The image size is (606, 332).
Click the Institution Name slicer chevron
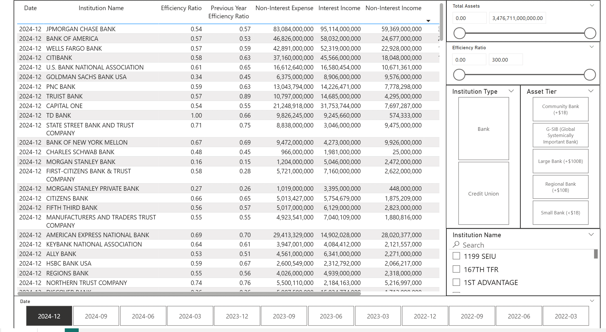pyautogui.click(x=591, y=235)
